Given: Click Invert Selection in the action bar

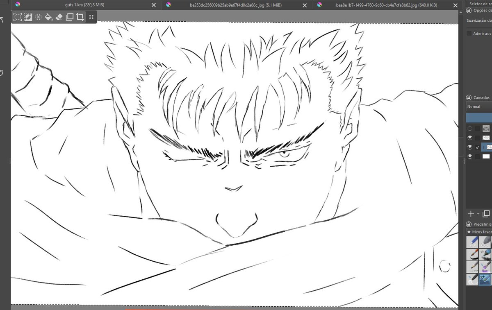Looking at the screenshot, I should point(28,17).
